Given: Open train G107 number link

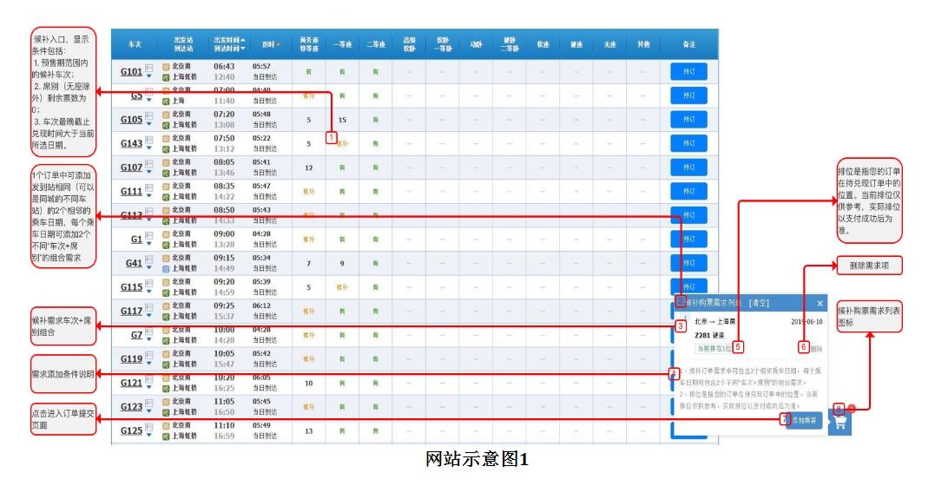Looking at the screenshot, I should 131,167.
